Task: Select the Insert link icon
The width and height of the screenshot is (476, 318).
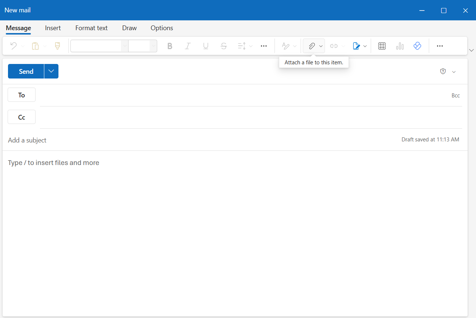Action: click(x=333, y=46)
